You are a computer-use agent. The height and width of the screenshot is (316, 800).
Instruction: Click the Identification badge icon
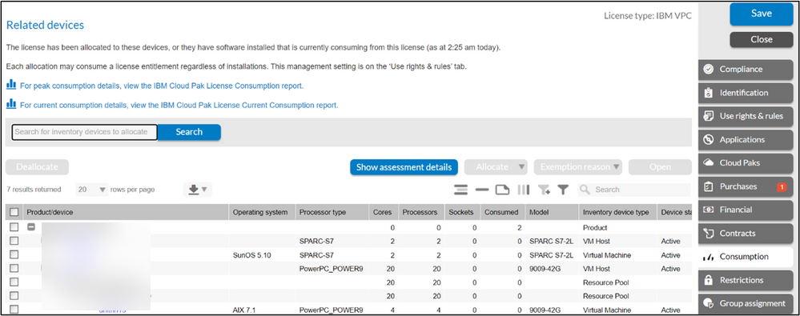click(x=708, y=93)
